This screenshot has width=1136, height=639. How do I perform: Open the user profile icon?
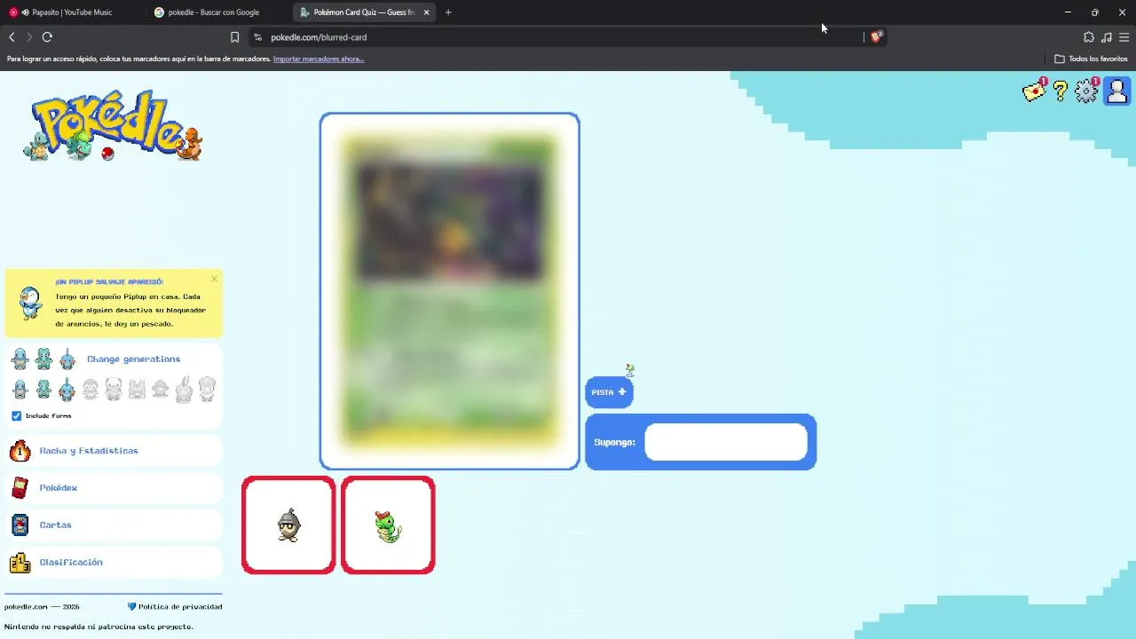tap(1116, 91)
